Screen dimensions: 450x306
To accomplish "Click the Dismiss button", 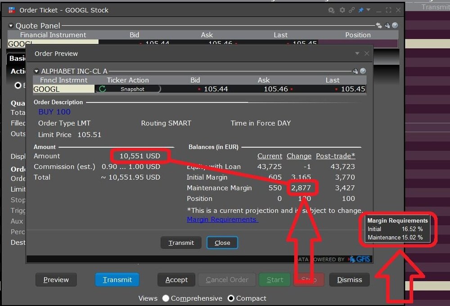I will tap(349, 279).
